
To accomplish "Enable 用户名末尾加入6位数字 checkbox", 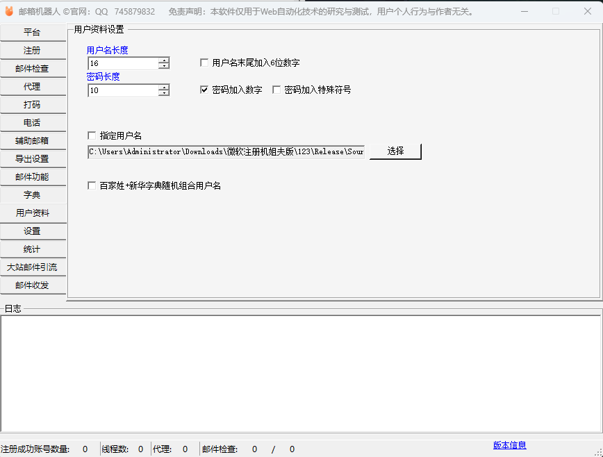I will [x=204, y=63].
